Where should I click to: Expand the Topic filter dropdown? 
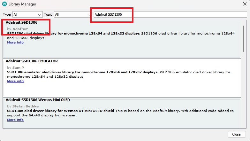(x=72, y=14)
